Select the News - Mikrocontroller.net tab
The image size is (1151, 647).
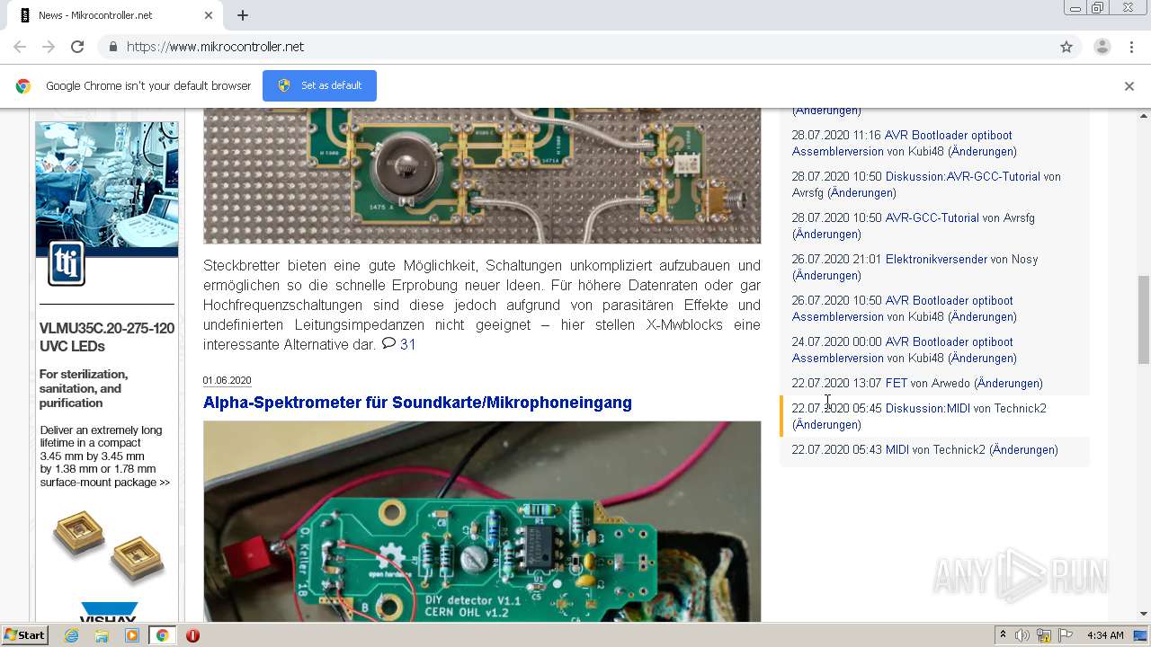click(114, 15)
